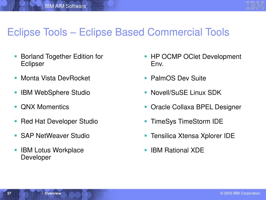Screen dimensions: 266x200
Task: Click 'Red Hat Developer Studio' text
Action: (59, 121)
